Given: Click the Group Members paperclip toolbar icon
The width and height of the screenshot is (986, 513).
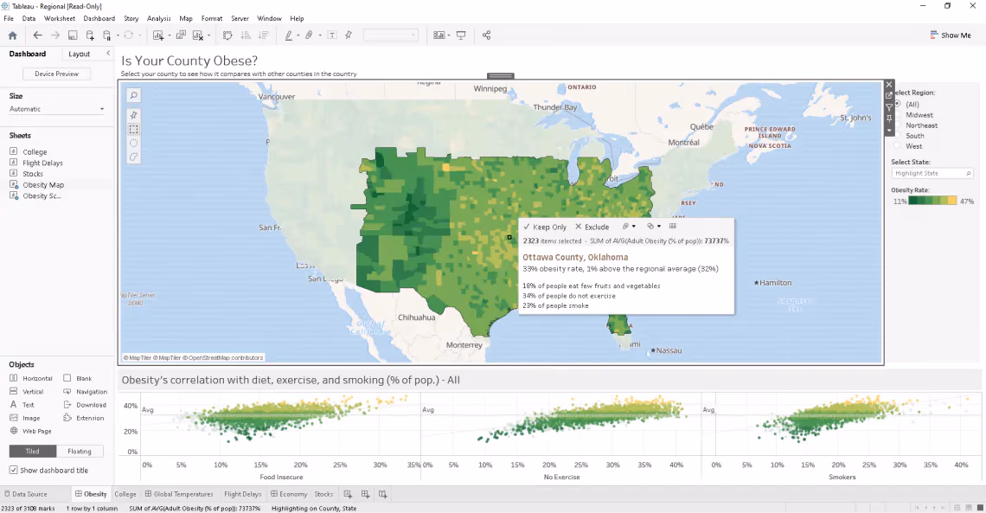Looking at the screenshot, I should coord(309,35).
